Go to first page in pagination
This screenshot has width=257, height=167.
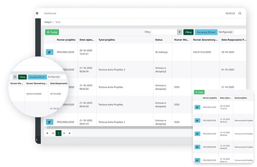coord(47,133)
